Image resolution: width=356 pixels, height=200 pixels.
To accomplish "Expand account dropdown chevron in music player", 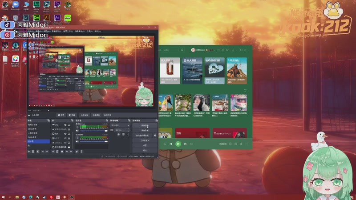I will click(214, 50).
